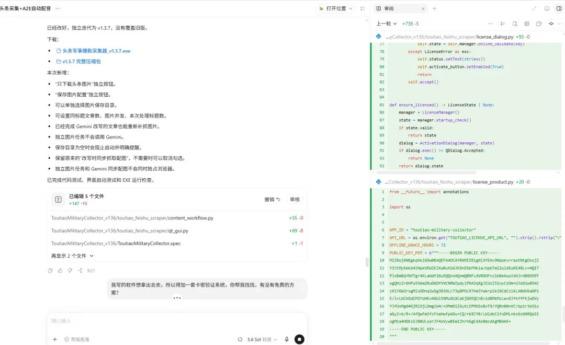Click the copy files icon in review toolbar
The width and height of the screenshot is (565, 345).
click(x=539, y=24)
